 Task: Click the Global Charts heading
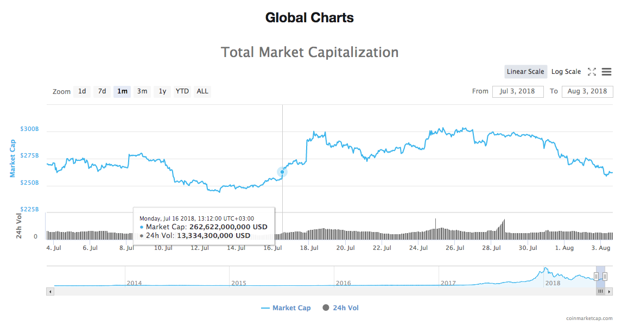click(309, 17)
